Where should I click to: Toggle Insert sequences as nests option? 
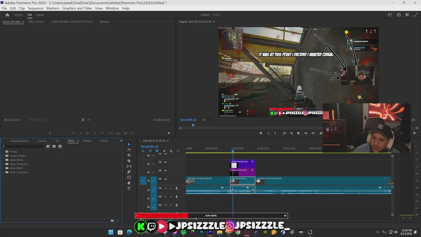pyautogui.click(x=143, y=151)
